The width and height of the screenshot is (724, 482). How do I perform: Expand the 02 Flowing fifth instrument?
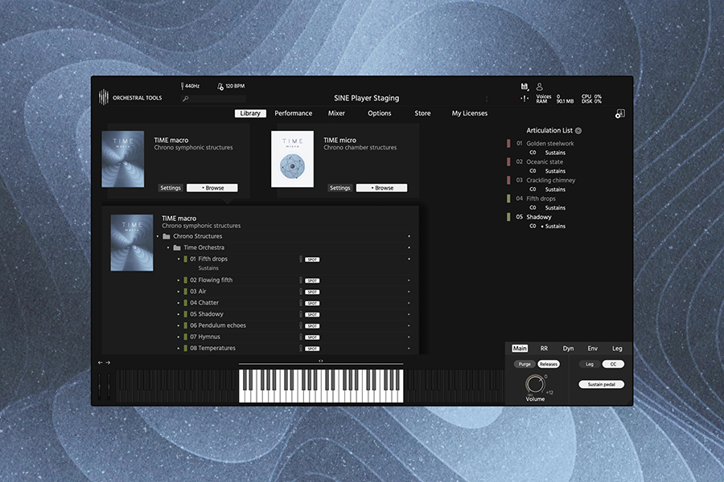pos(179,280)
